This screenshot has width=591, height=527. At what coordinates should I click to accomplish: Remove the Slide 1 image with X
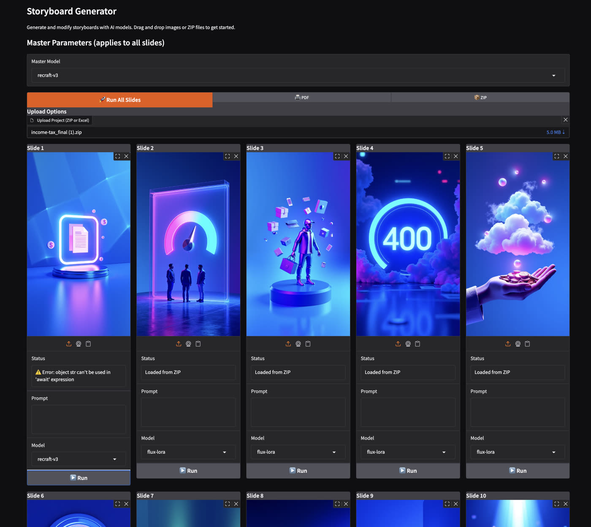pyautogui.click(x=126, y=156)
